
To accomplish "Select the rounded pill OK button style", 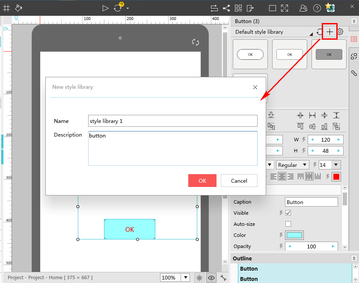I will click(x=250, y=54).
